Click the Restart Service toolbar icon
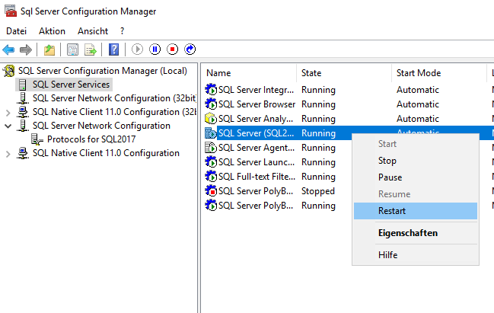The image size is (494, 313). (190, 50)
